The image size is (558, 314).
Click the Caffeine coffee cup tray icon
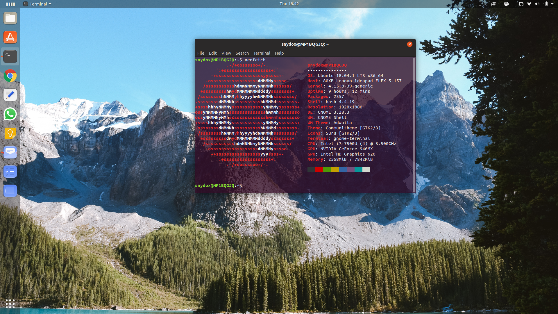pyautogui.click(x=506, y=4)
